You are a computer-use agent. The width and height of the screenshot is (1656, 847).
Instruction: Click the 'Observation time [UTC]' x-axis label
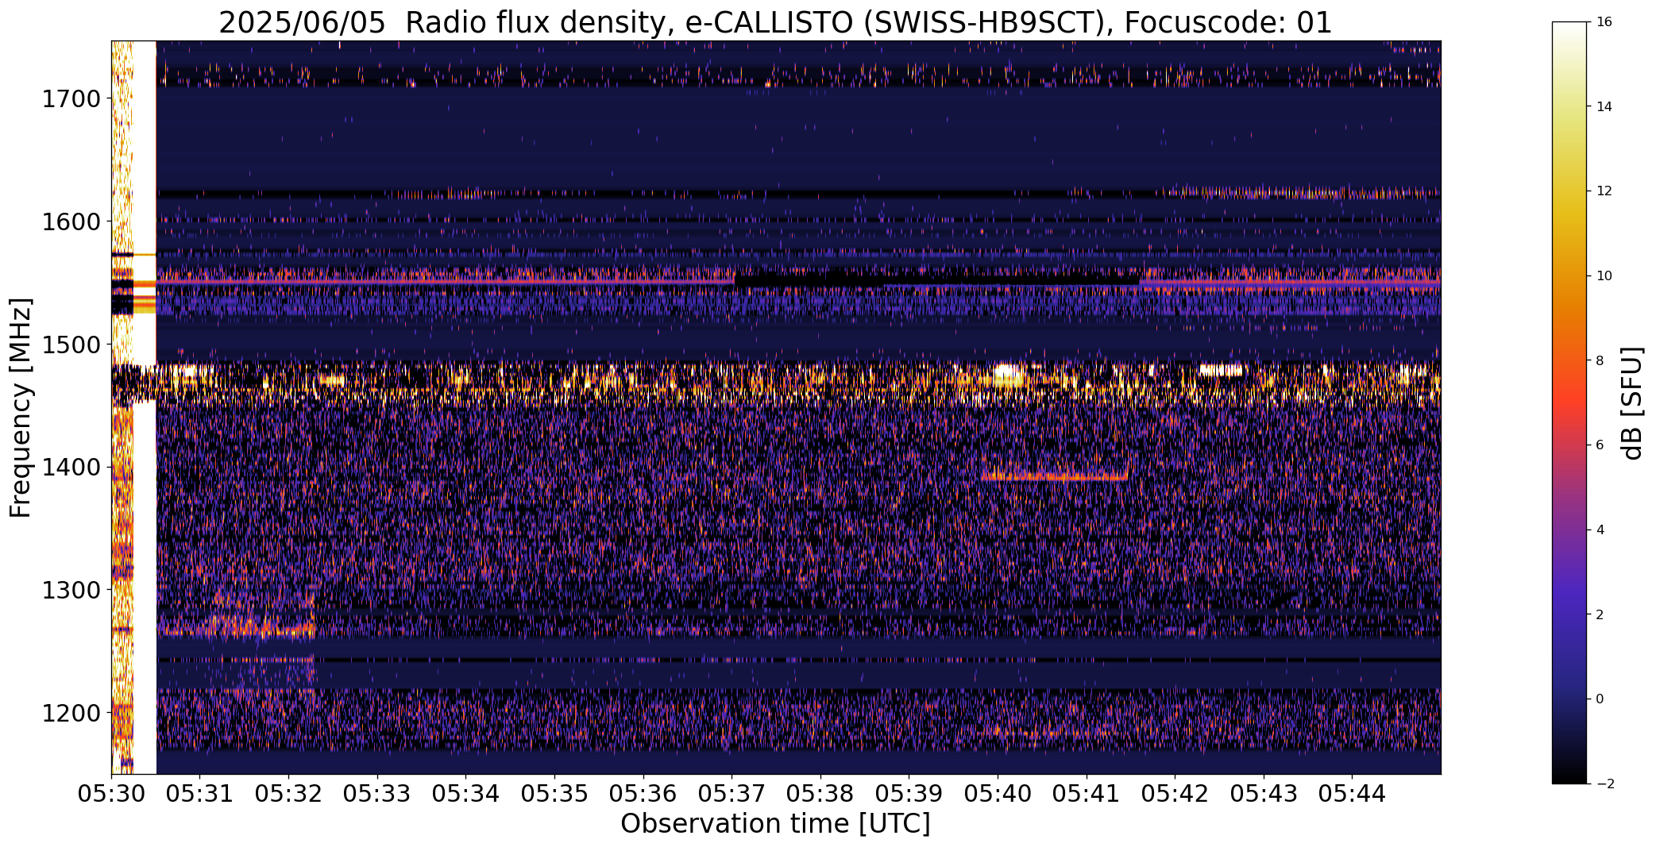[775, 824]
